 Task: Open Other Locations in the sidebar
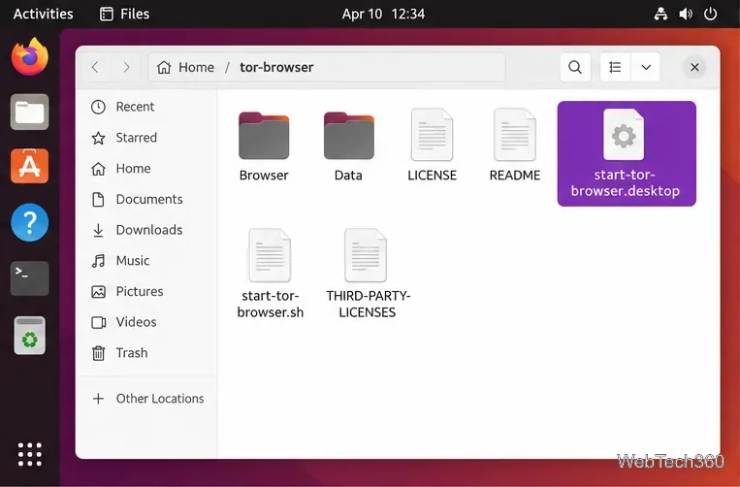[146, 399]
